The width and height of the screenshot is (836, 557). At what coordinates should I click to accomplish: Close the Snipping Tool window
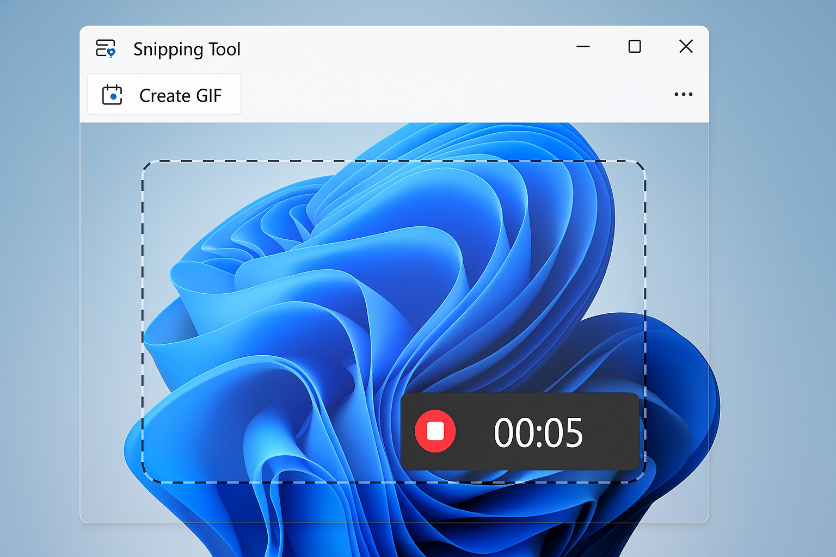click(x=686, y=46)
